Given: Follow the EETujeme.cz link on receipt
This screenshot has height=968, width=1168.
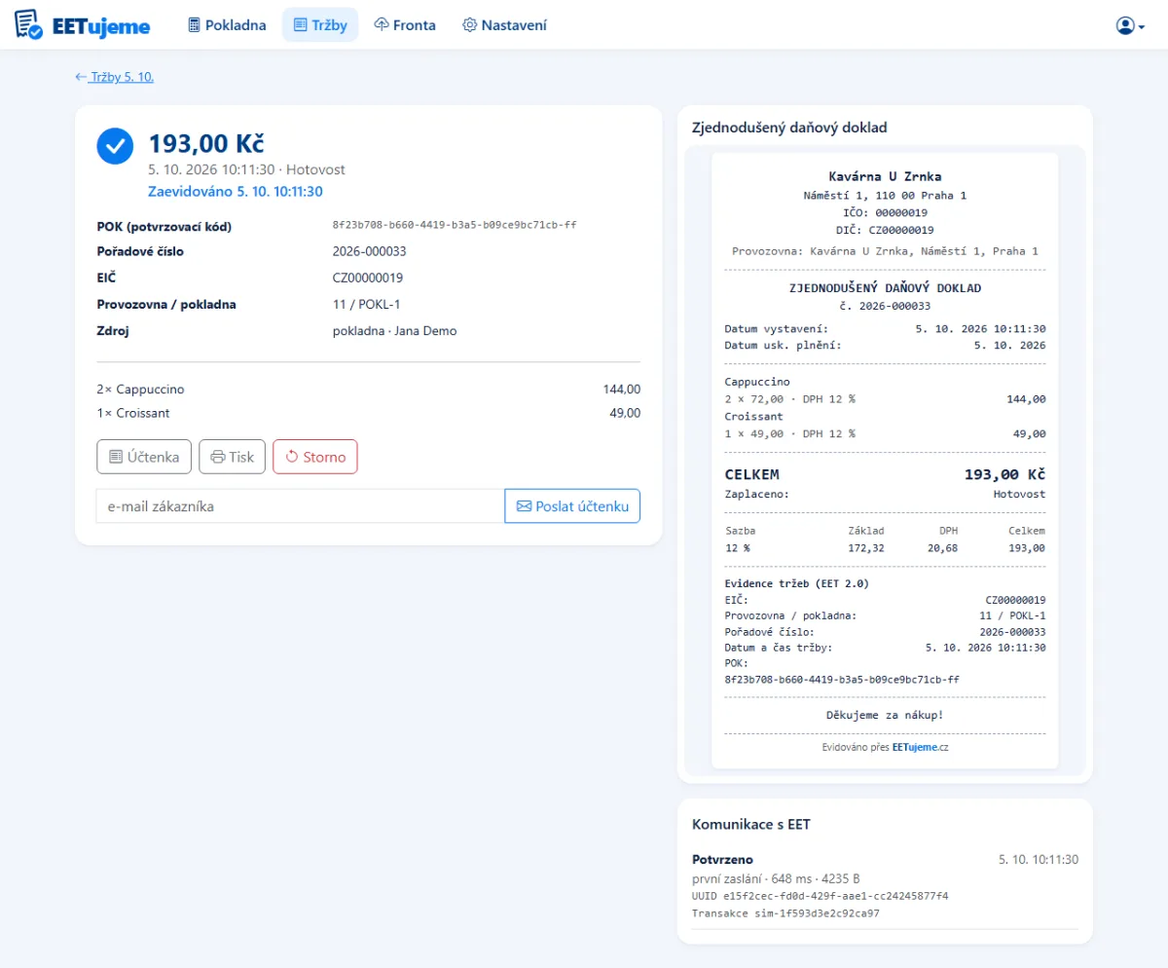Looking at the screenshot, I should point(920,747).
